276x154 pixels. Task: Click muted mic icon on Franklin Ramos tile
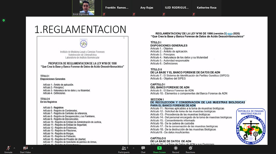click(104, 14)
